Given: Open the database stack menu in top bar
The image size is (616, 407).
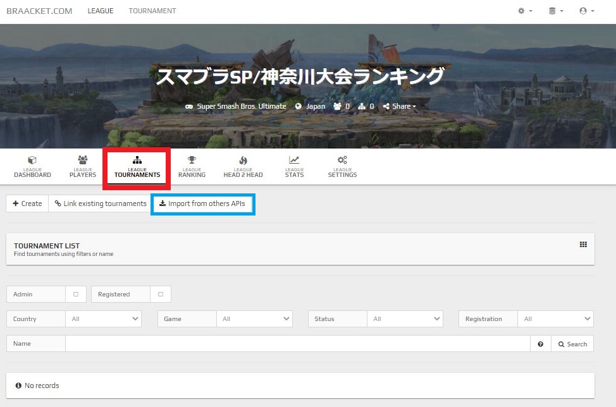Looking at the screenshot, I should click(x=556, y=11).
